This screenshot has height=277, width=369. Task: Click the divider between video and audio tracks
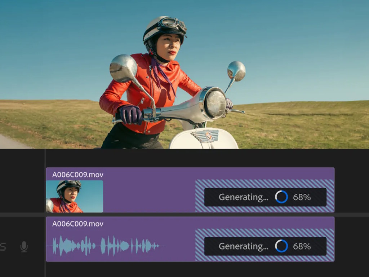point(184,215)
